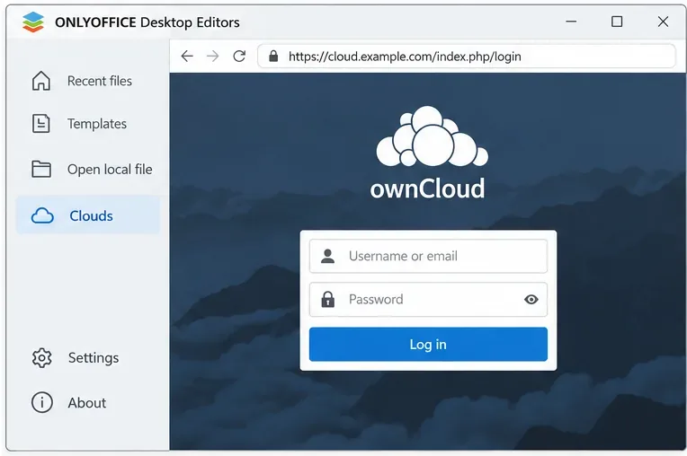The width and height of the screenshot is (687, 456).
Task: Maximize the ONLYOFFICE window
Action: 617,22
